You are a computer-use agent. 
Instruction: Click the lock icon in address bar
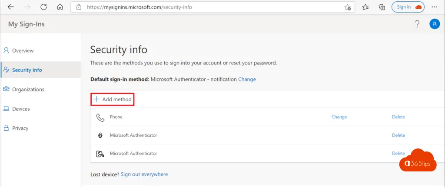click(x=79, y=7)
